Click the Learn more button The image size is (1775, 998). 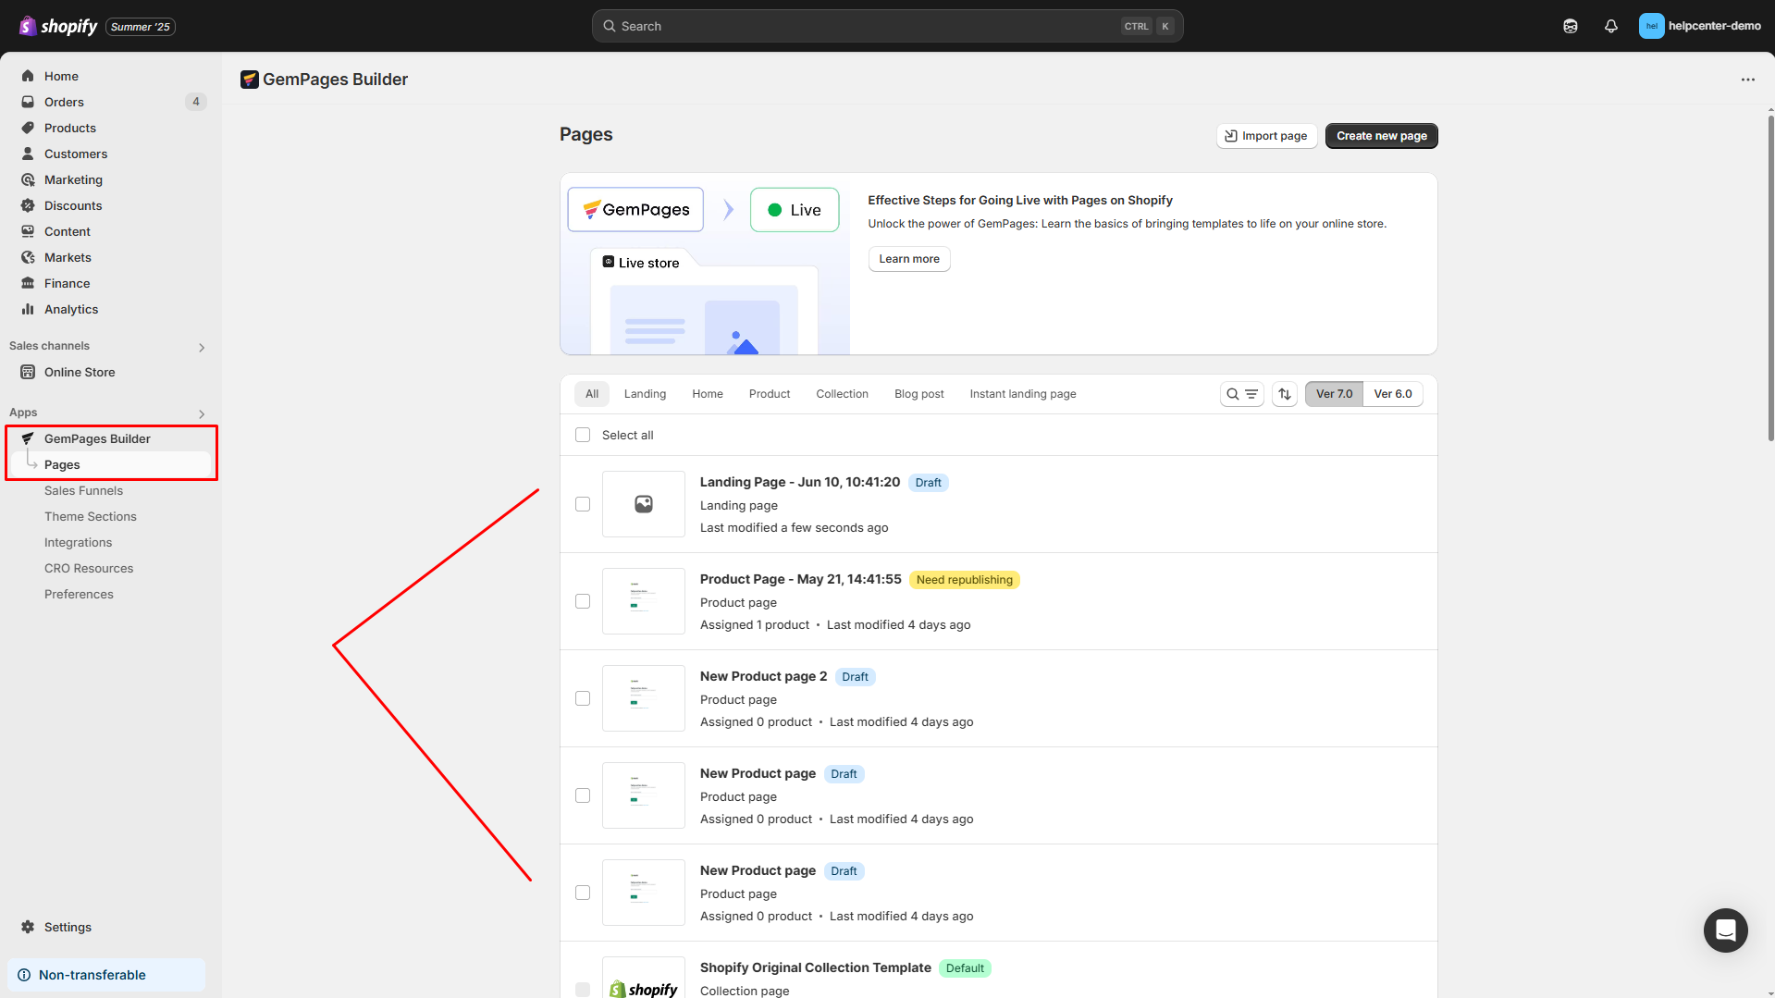tap(908, 259)
